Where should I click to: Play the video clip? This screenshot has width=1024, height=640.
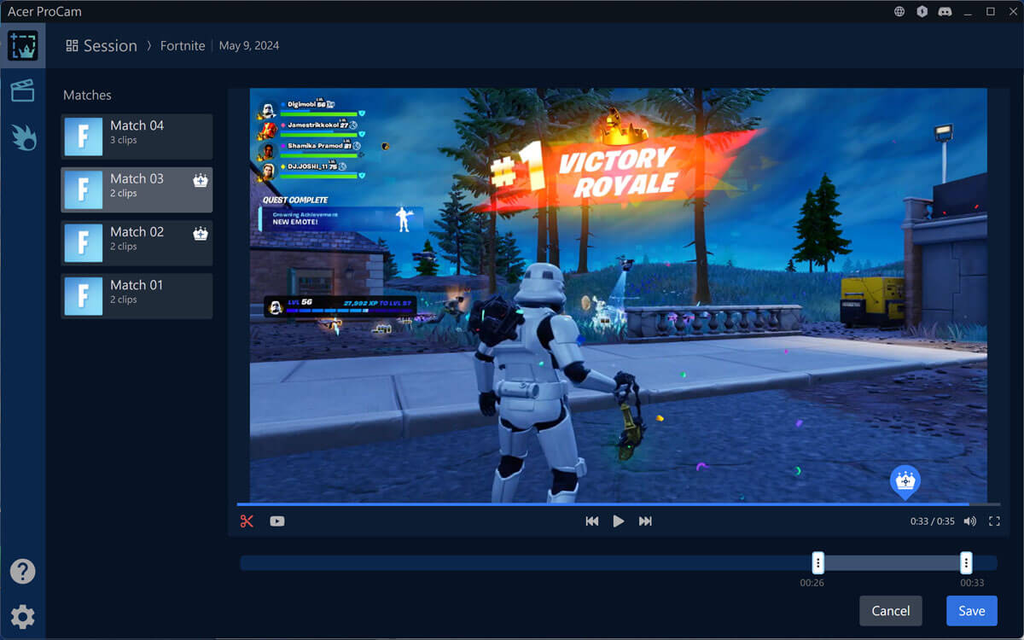tap(619, 521)
